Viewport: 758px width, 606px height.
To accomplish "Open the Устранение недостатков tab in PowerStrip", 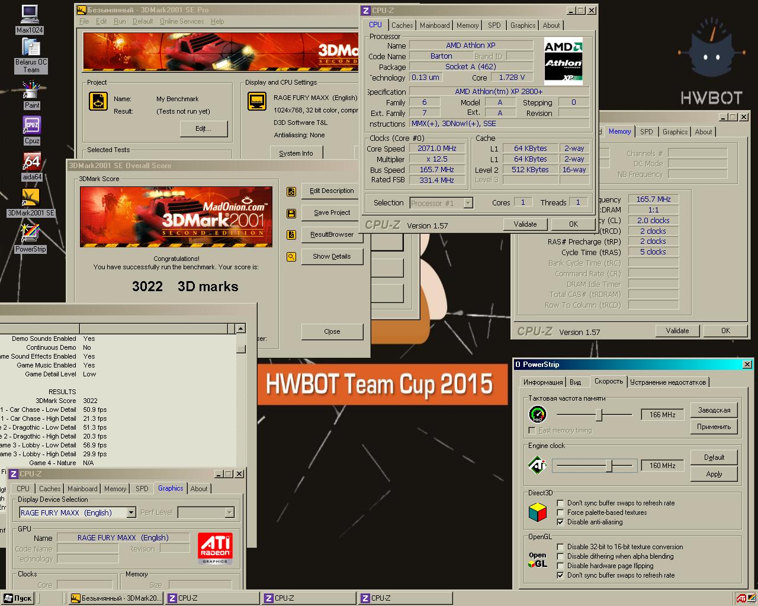I will [x=668, y=382].
